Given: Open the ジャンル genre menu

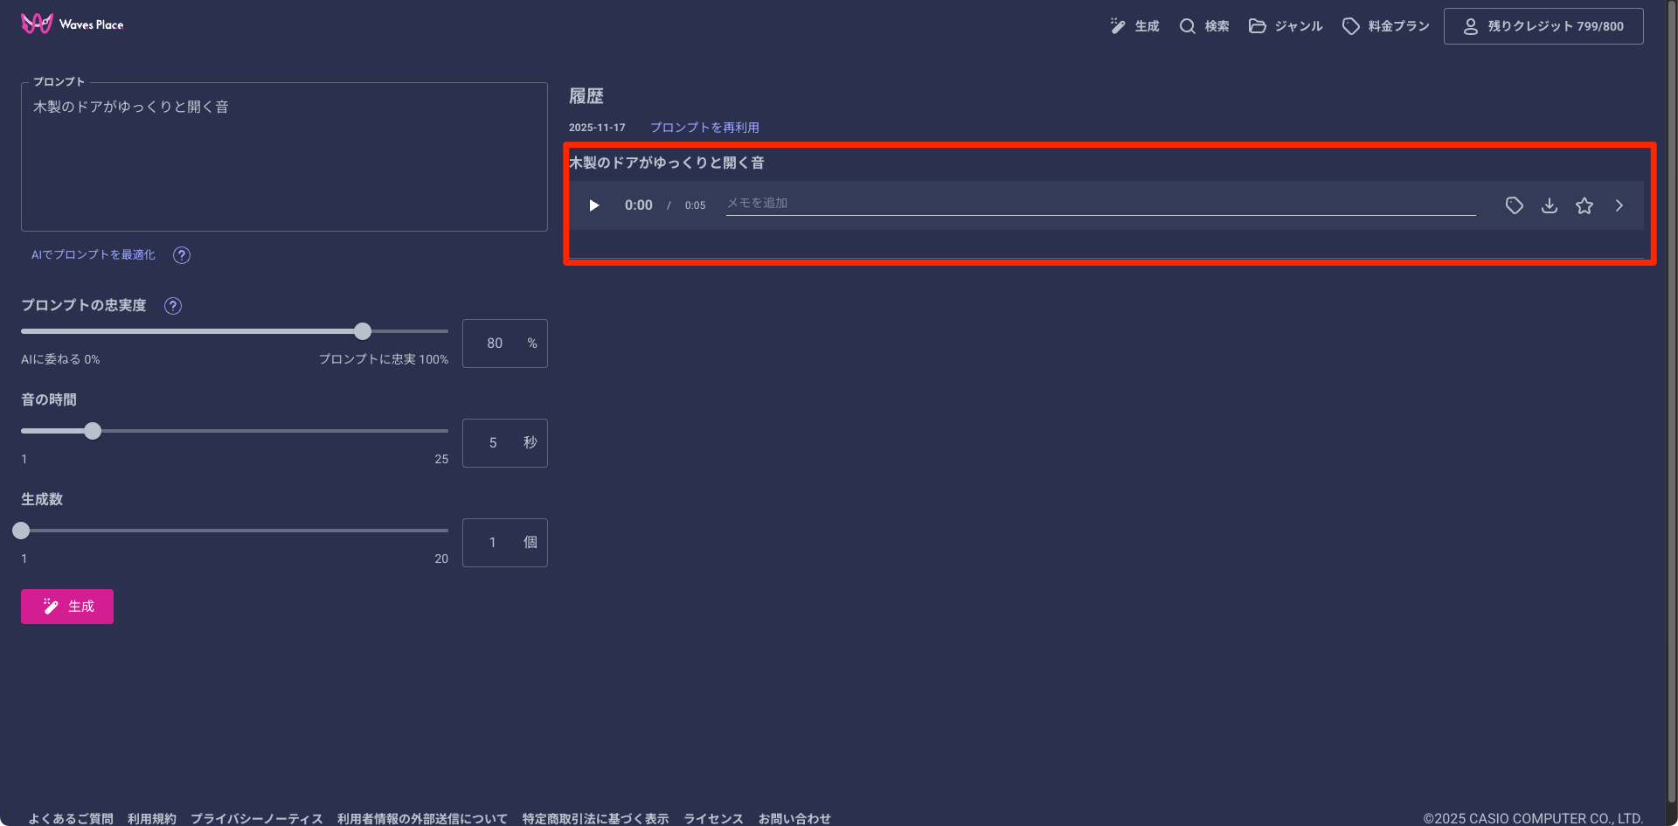Looking at the screenshot, I should (1286, 26).
